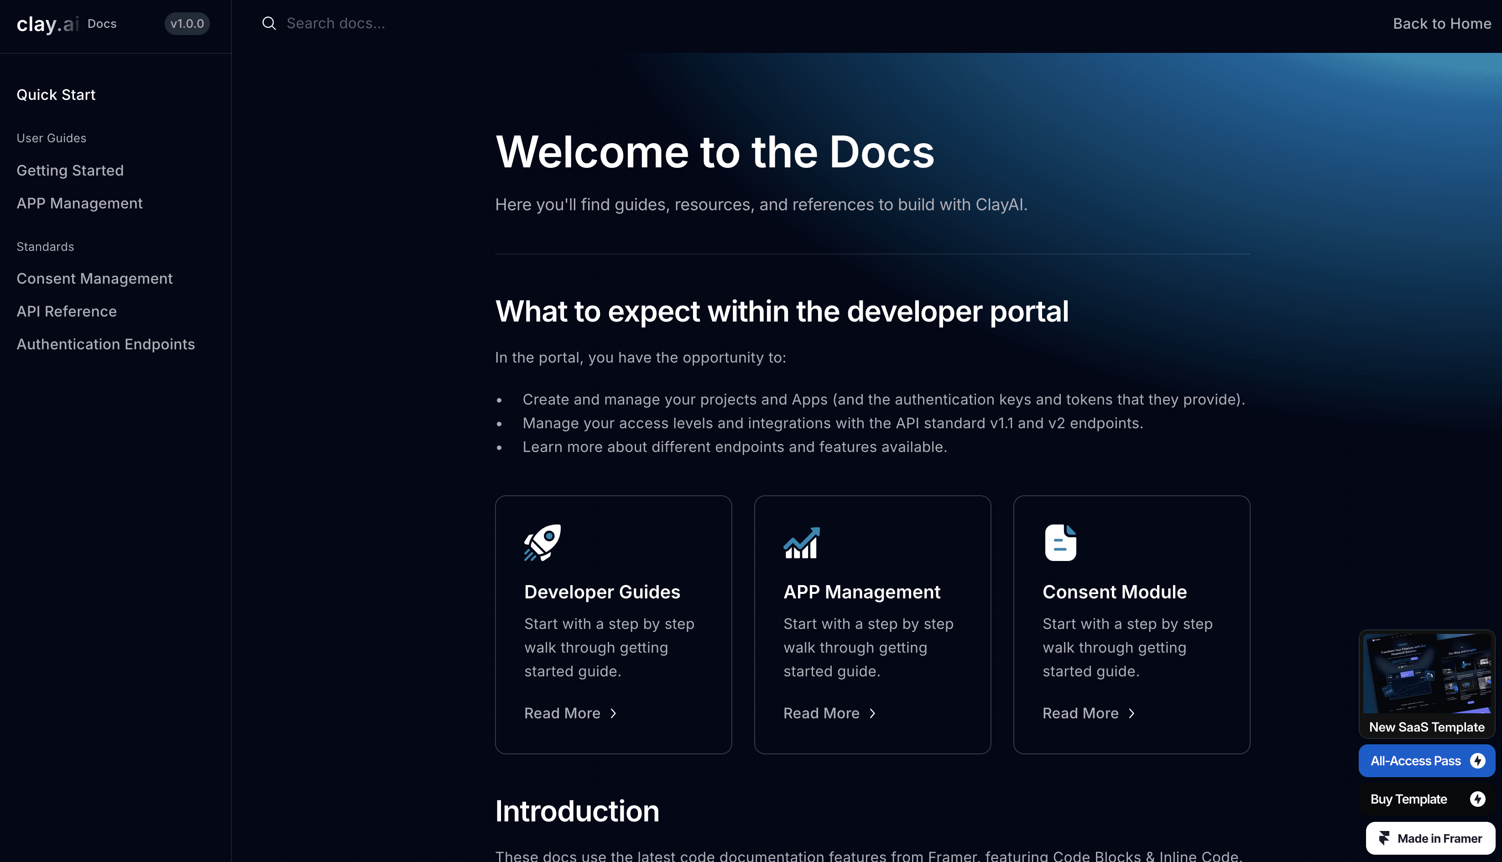This screenshot has height=862, width=1502.
Task: Open Authentication Endpoints sidebar link
Action: click(x=105, y=344)
